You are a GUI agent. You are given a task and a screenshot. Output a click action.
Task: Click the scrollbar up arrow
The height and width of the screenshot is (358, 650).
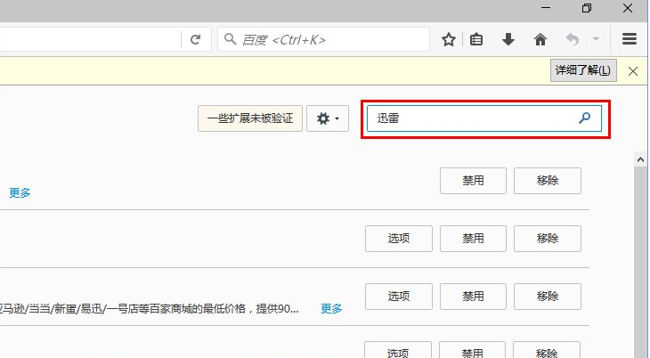pyautogui.click(x=639, y=159)
